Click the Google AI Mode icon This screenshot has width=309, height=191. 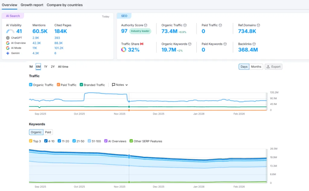pyautogui.click(x=8, y=48)
